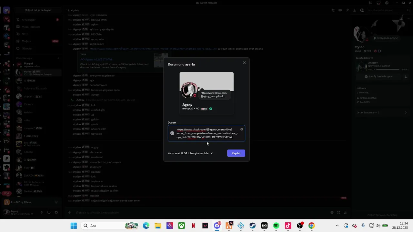Open the Asistan direct message
This screenshot has width=413, height=232.
coord(38,112)
